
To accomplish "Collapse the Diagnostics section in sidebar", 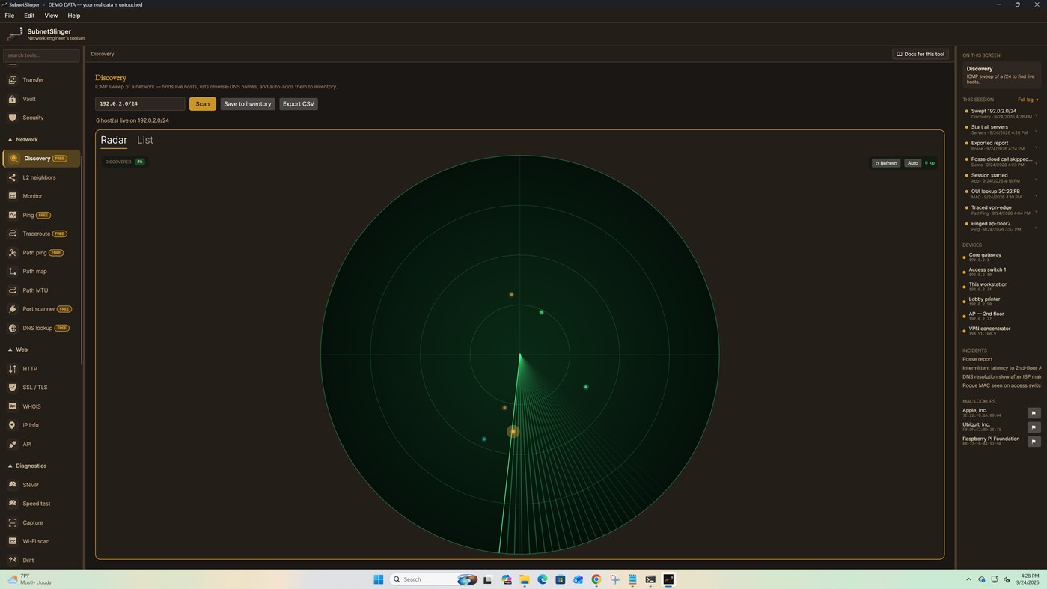I will [27, 466].
